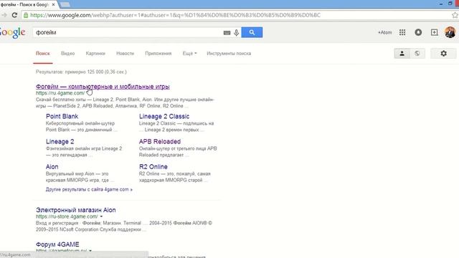Image resolution: width=459 pixels, height=258 pixels.
Task: Switch to the Новости tab
Action: point(125,54)
